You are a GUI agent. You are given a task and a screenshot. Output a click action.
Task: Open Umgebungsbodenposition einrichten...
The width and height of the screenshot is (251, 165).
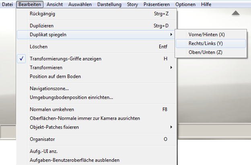tap(96, 97)
